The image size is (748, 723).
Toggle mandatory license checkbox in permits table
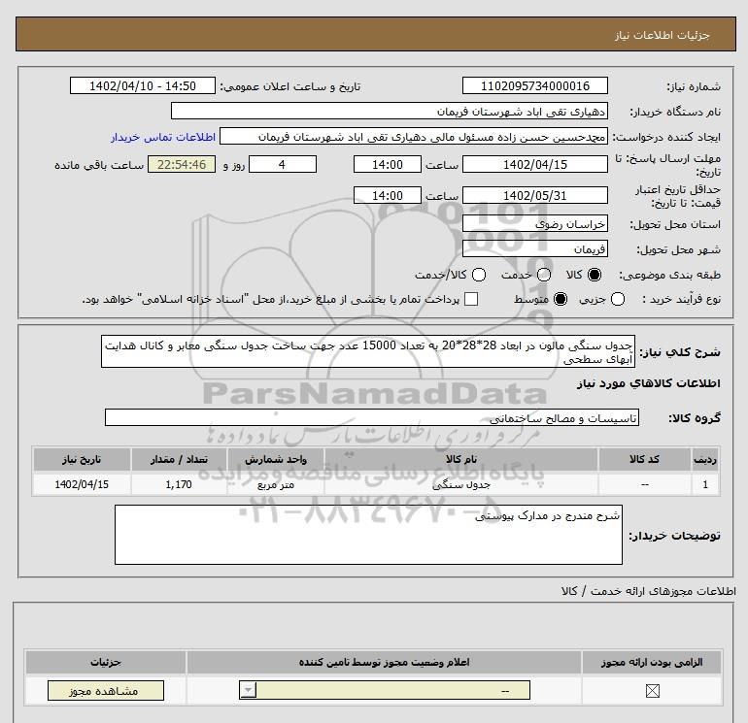coord(652,691)
